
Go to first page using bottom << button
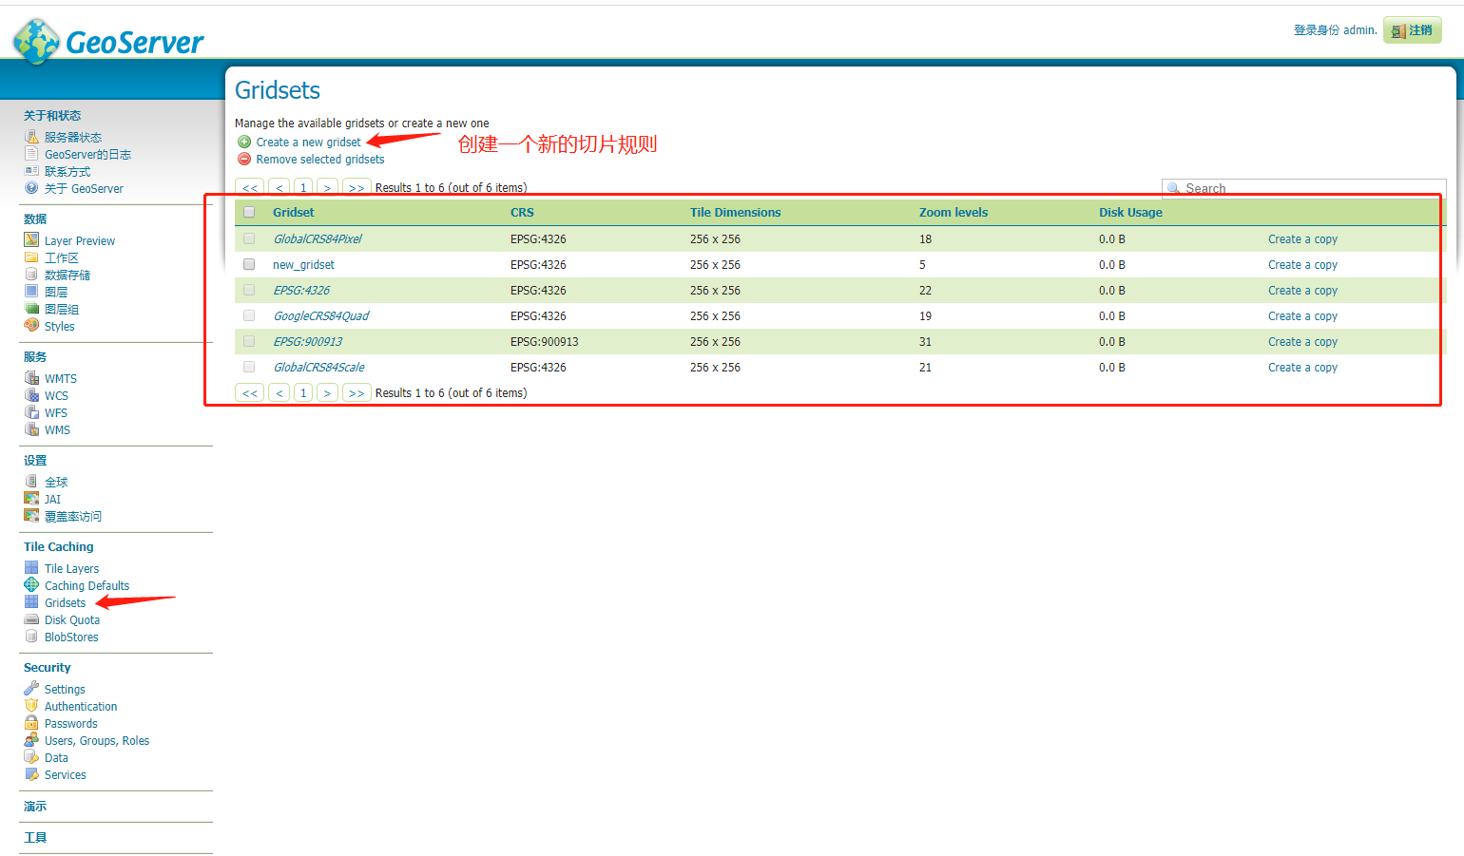pyautogui.click(x=250, y=392)
